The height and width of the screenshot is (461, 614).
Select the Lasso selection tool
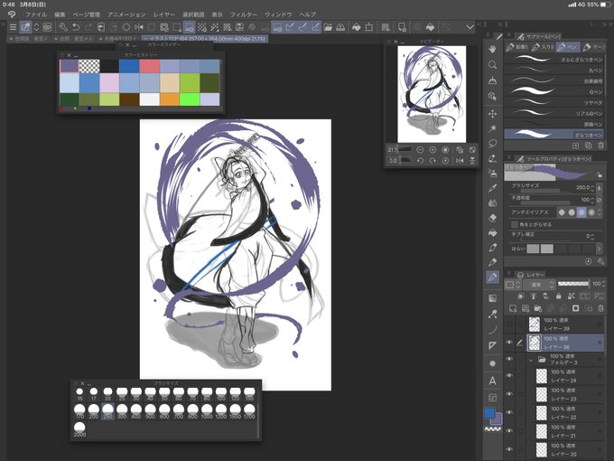[493, 144]
